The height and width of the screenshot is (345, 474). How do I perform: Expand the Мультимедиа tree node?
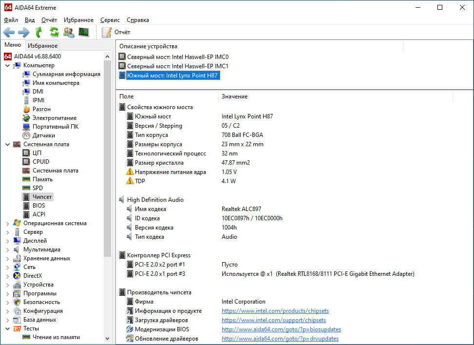tap(8, 249)
